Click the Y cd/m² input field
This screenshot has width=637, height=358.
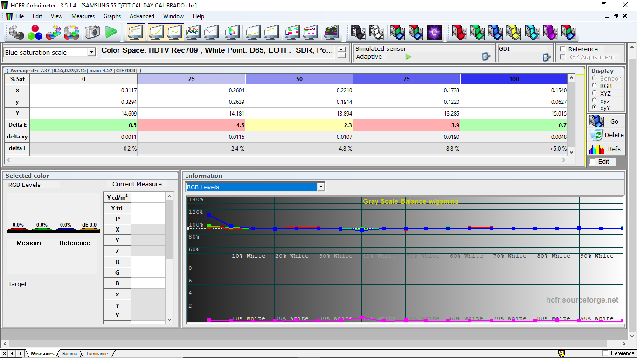coord(148,197)
